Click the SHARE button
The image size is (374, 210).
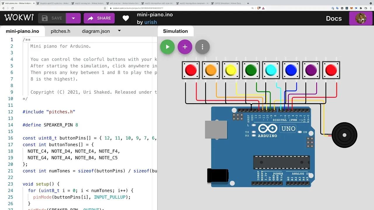pos(99,18)
